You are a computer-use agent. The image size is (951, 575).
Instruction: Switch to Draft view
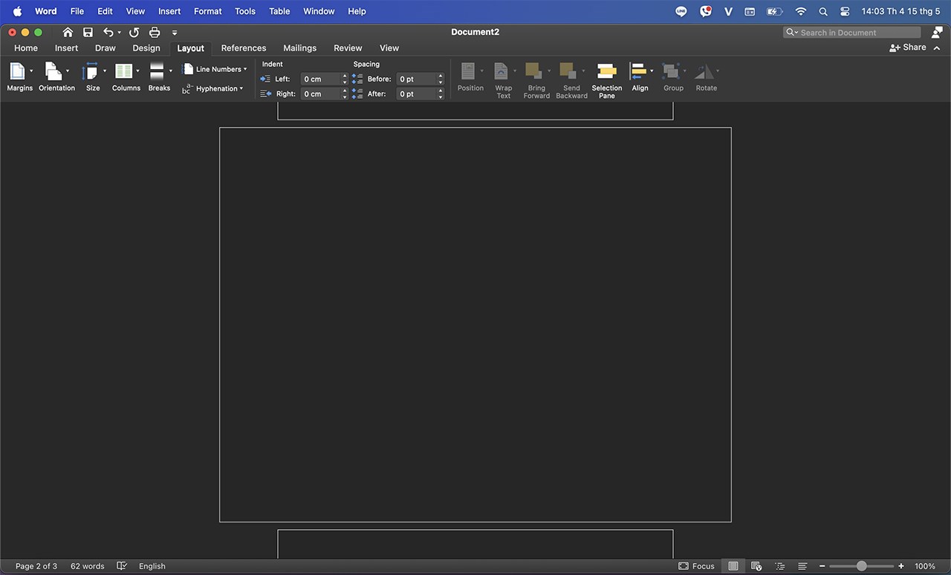[802, 566]
